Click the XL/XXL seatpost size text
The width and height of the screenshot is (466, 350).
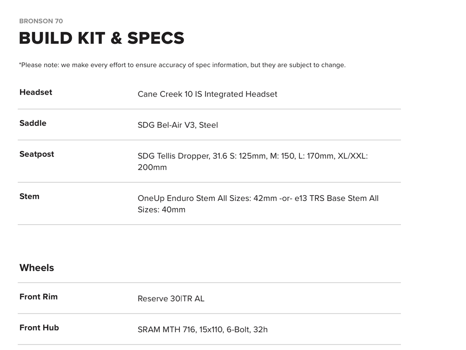352,156
